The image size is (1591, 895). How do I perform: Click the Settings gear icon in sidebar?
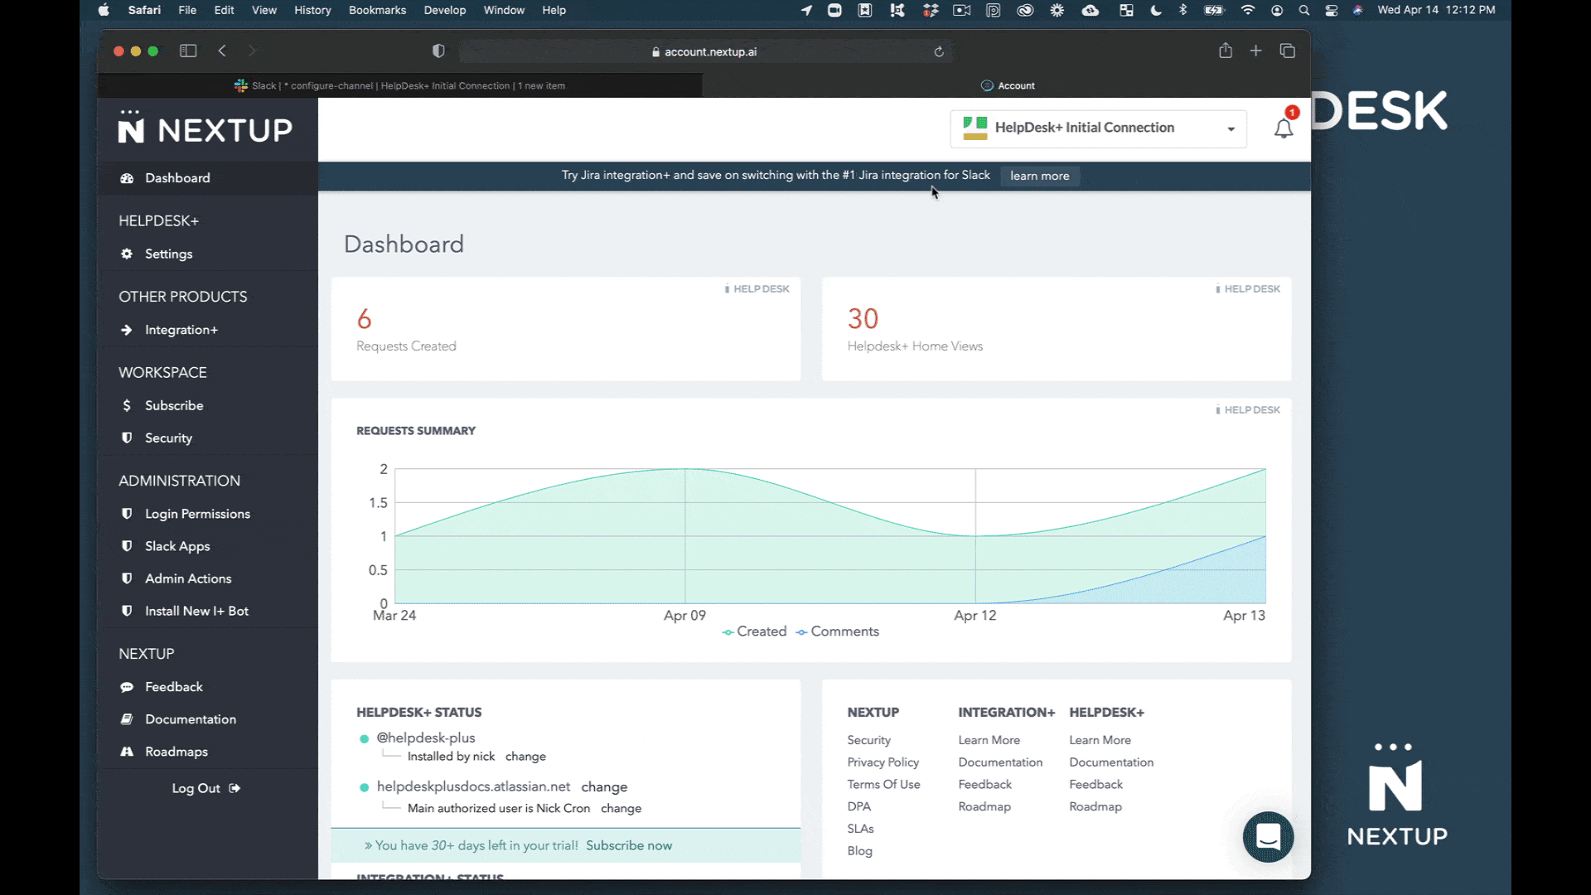pyautogui.click(x=127, y=254)
